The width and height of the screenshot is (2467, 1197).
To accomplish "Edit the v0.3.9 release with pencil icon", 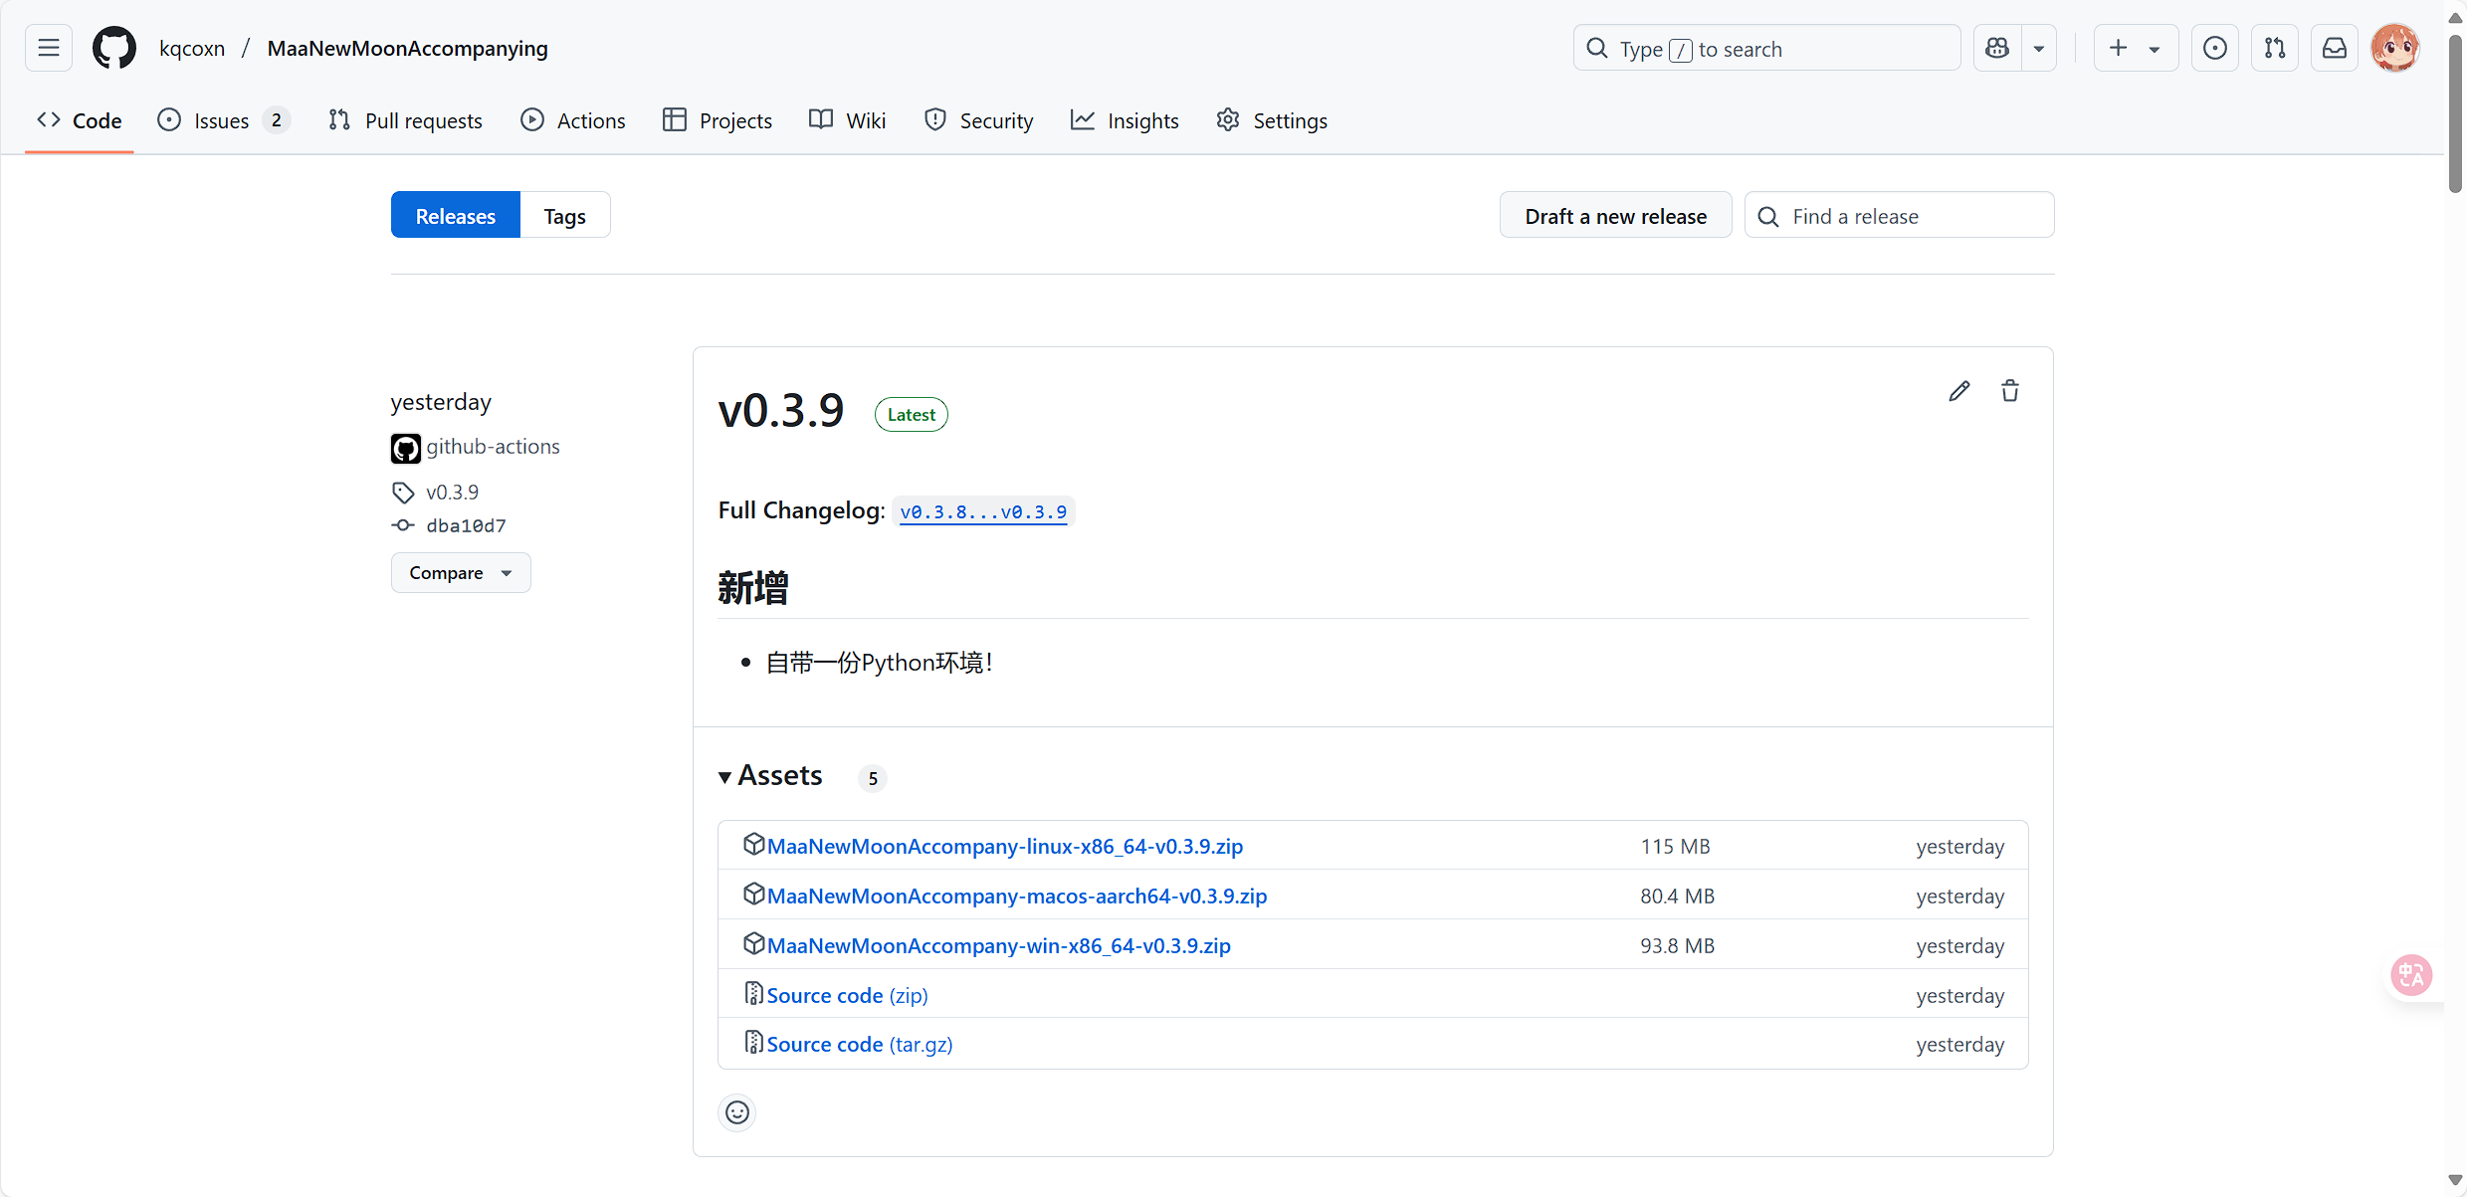I will click(1959, 391).
